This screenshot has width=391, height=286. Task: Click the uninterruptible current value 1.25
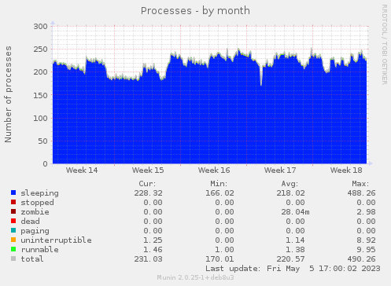153,240
